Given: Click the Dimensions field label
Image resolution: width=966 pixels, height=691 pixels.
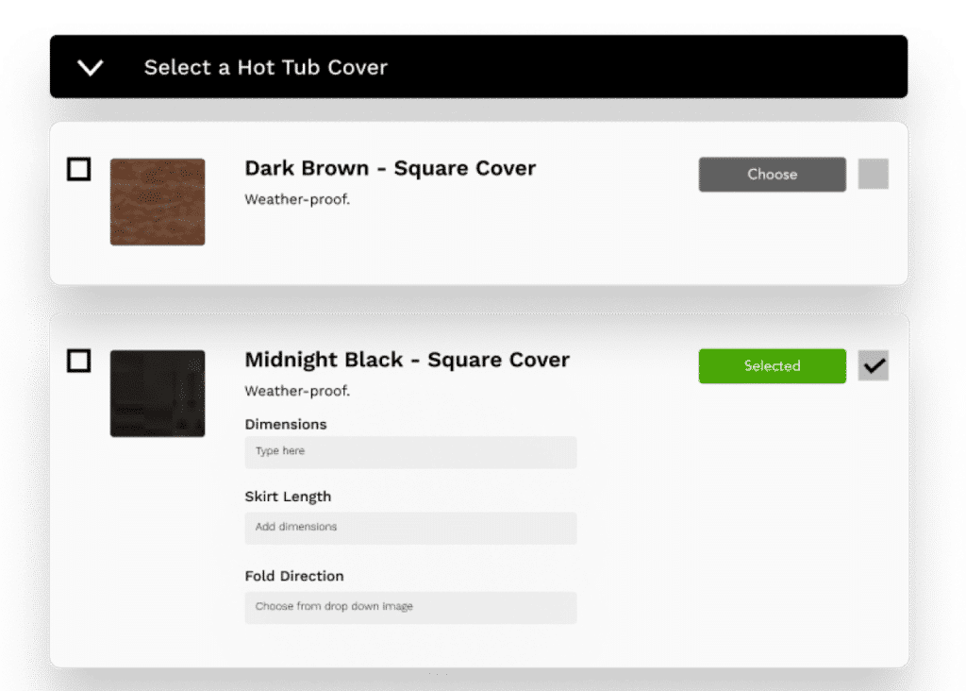Looking at the screenshot, I should 286,425.
